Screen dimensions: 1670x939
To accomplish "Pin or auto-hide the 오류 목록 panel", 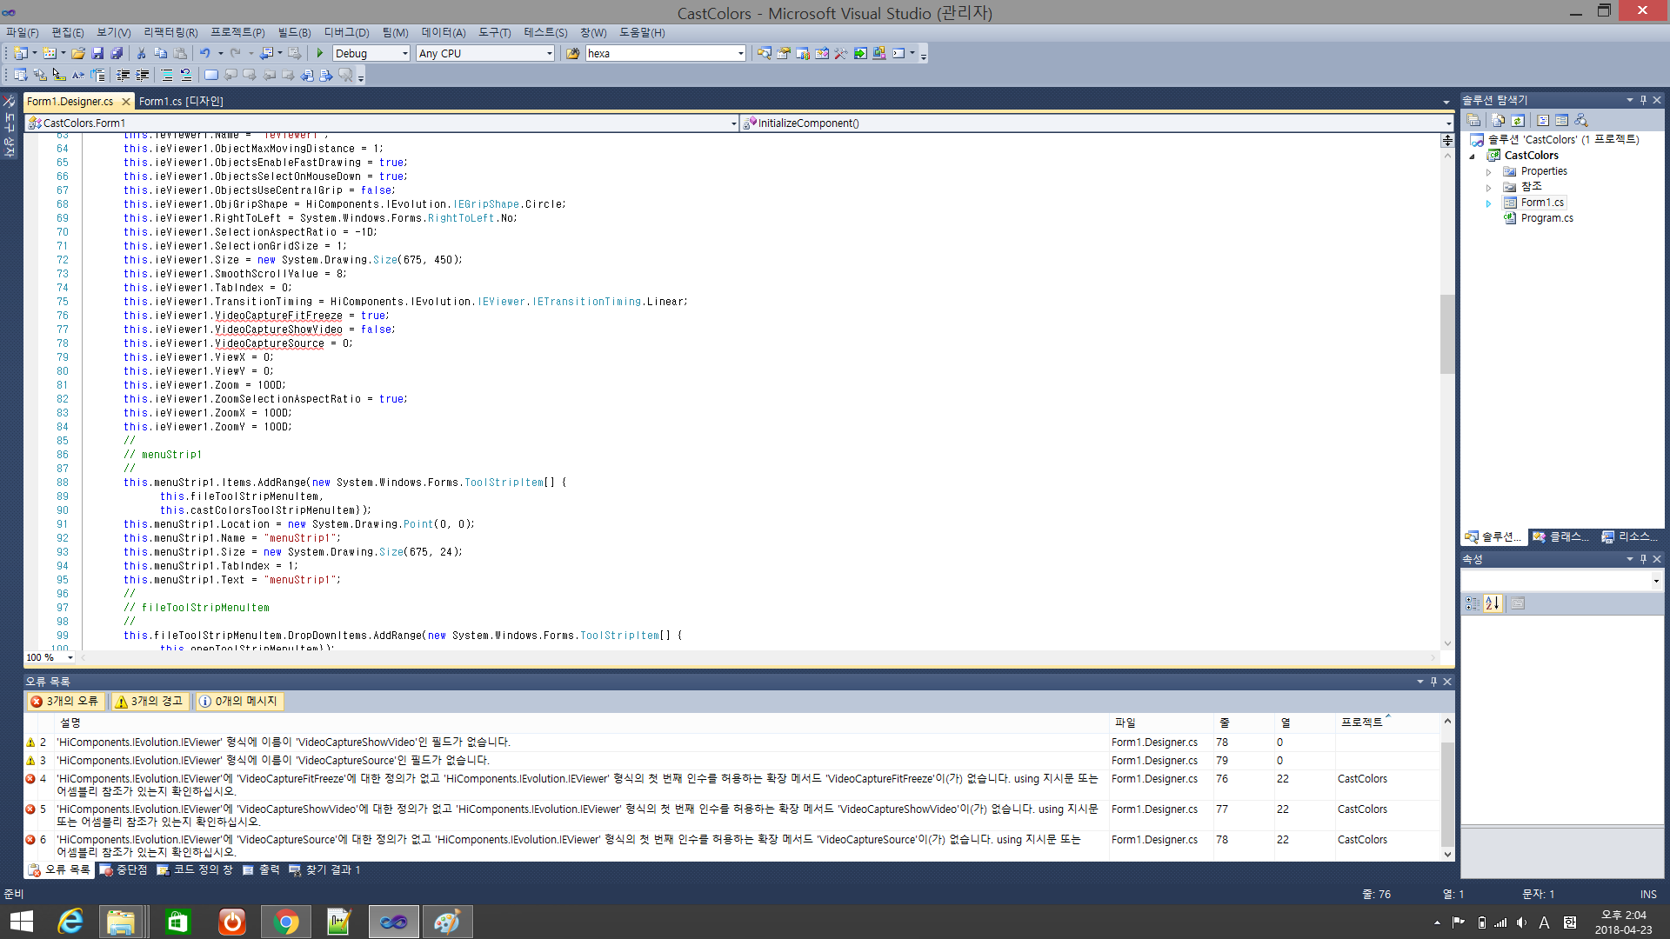I will point(1433,682).
